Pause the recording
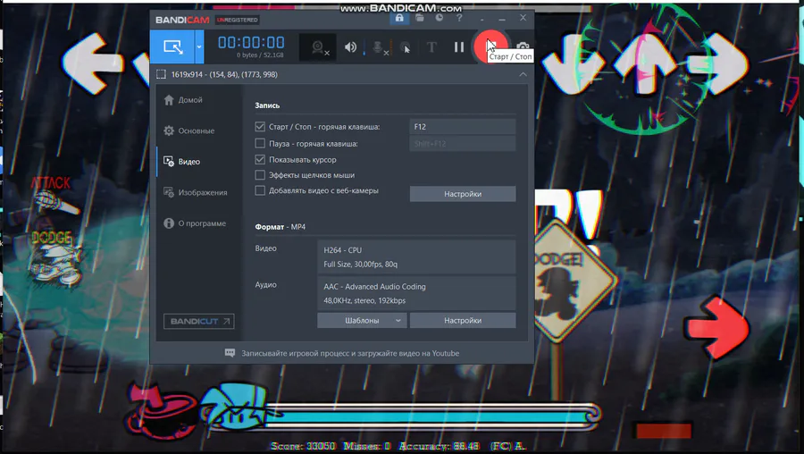804x454 pixels. tap(459, 47)
